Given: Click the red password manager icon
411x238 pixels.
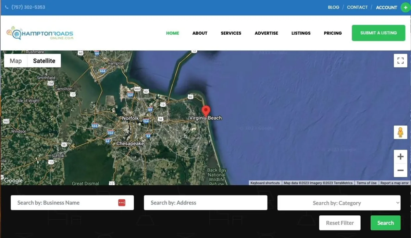Looking at the screenshot, I should [x=122, y=203].
